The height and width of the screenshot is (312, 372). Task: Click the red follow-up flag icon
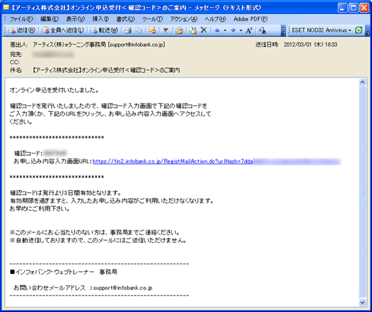tap(166, 30)
